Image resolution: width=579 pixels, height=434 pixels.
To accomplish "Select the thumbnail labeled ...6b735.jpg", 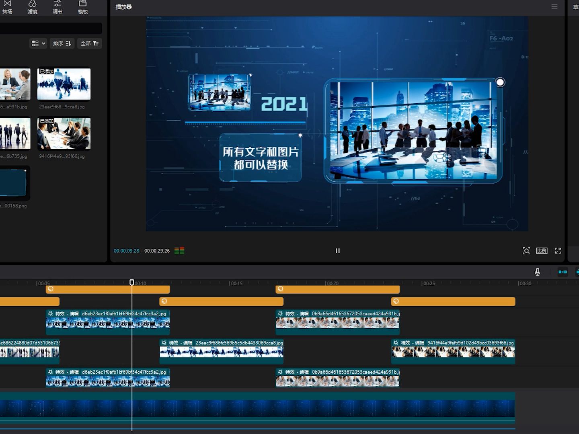I will [15, 133].
